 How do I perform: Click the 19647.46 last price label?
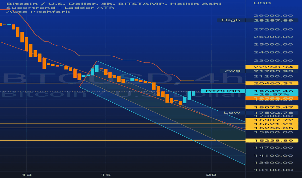tap(273, 91)
